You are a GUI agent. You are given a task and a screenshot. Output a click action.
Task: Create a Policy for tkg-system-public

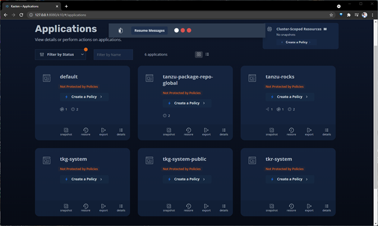tap(187, 179)
